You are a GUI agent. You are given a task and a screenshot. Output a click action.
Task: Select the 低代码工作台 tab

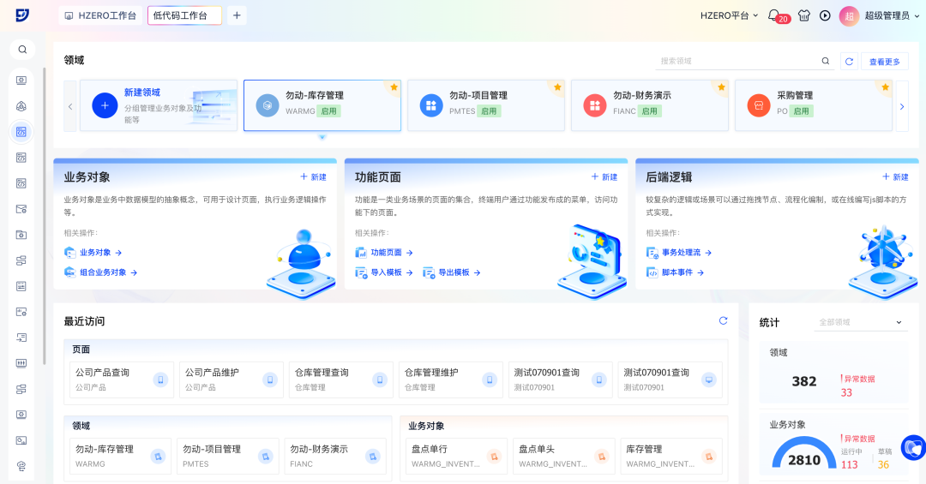coord(184,15)
